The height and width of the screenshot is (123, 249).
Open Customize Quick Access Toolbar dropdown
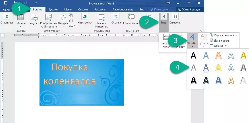coord(36,3)
